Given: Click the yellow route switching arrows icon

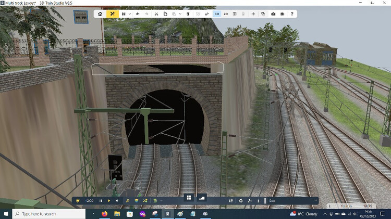Looking at the screenshot, I should (145, 201).
